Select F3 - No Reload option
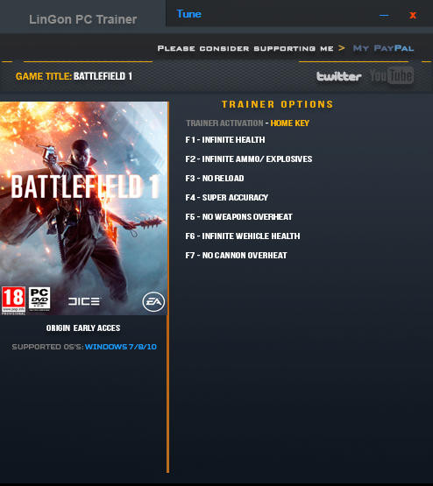Image resolution: width=433 pixels, height=486 pixels. (x=215, y=179)
